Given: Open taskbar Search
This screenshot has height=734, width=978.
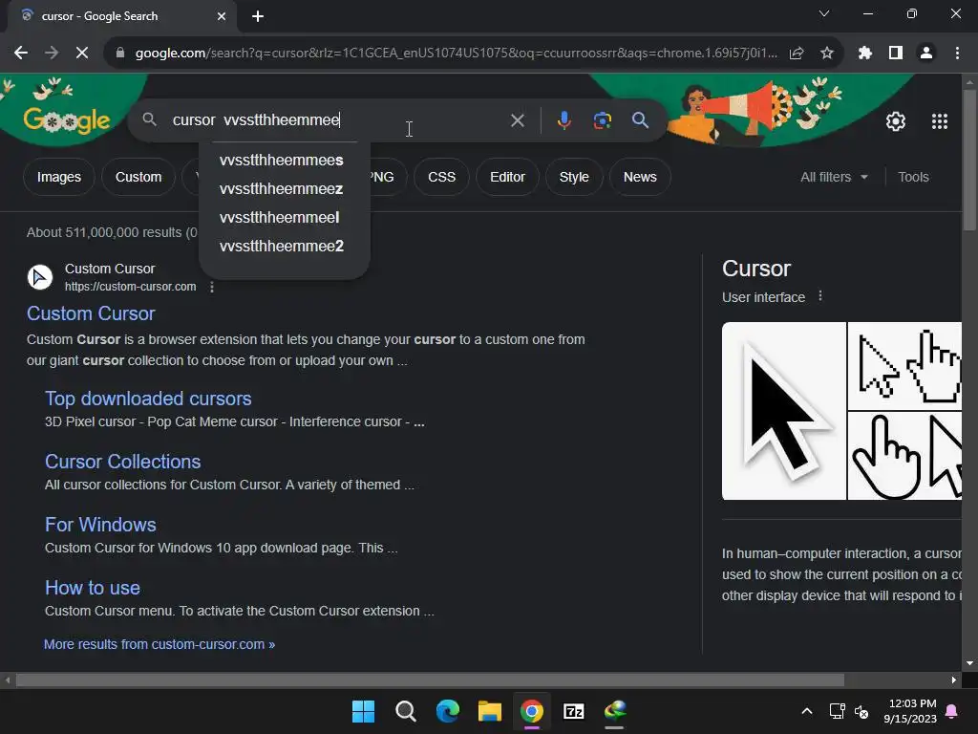Looking at the screenshot, I should coord(405,711).
